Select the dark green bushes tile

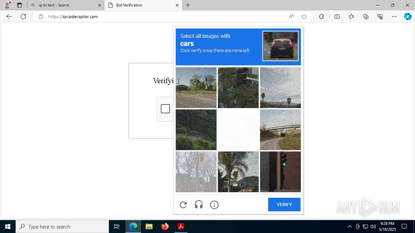pyautogui.click(x=196, y=130)
